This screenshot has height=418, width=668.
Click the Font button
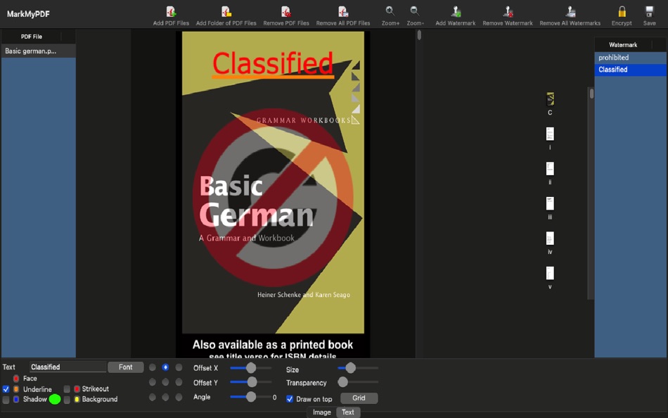(125, 367)
